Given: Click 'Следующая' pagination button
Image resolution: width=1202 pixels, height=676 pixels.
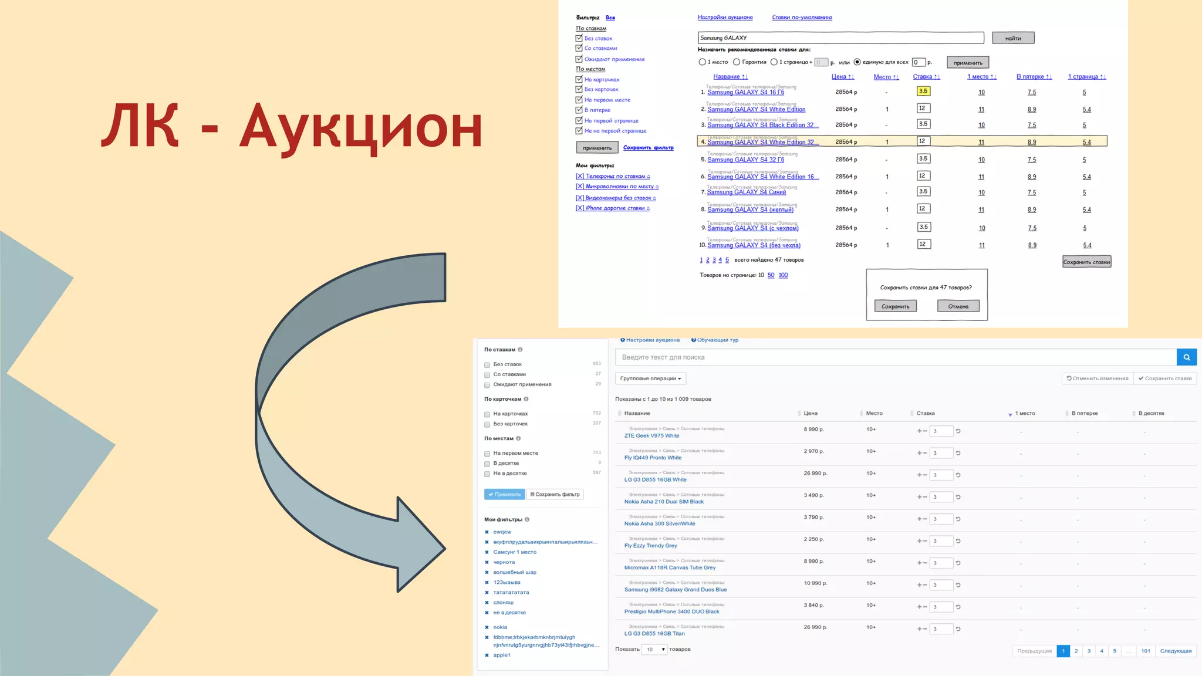Looking at the screenshot, I should click(x=1176, y=651).
